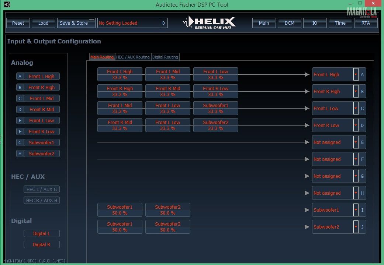The image size is (384, 265).
Task: Open the Subwoofer1 output I dropdown
Action: coord(356,210)
